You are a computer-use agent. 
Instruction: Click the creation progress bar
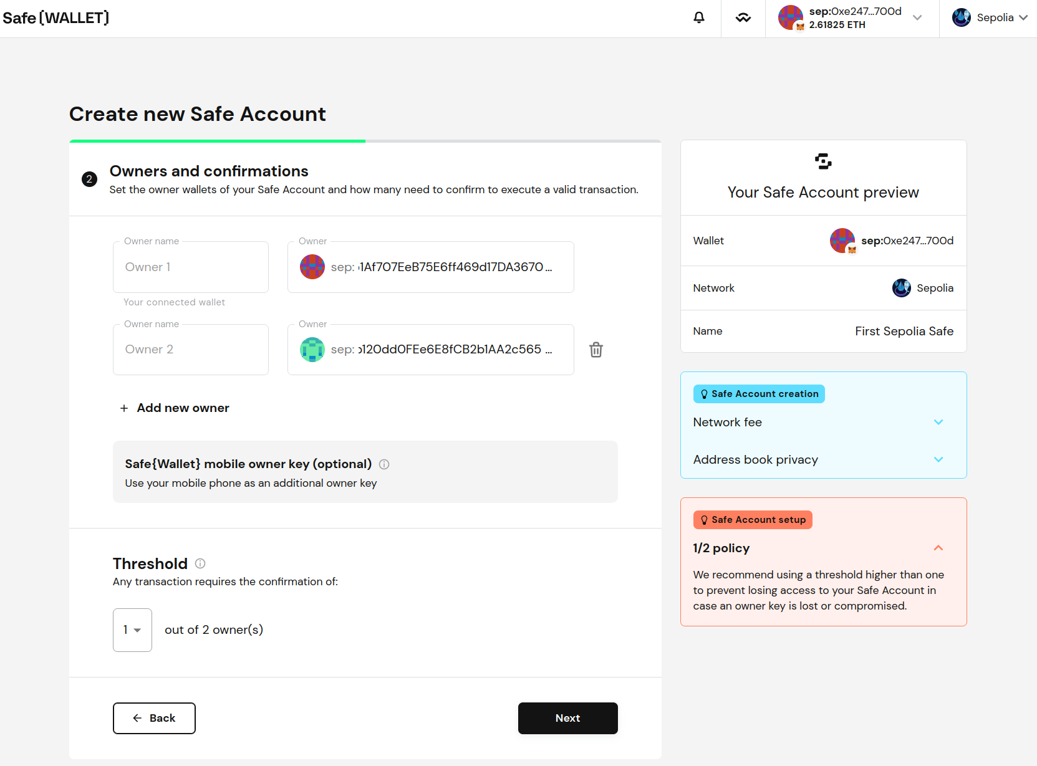365,141
